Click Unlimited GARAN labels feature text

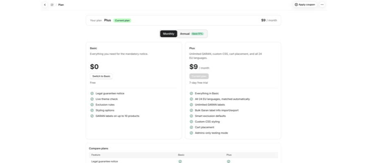pyautogui.click(x=210, y=105)
